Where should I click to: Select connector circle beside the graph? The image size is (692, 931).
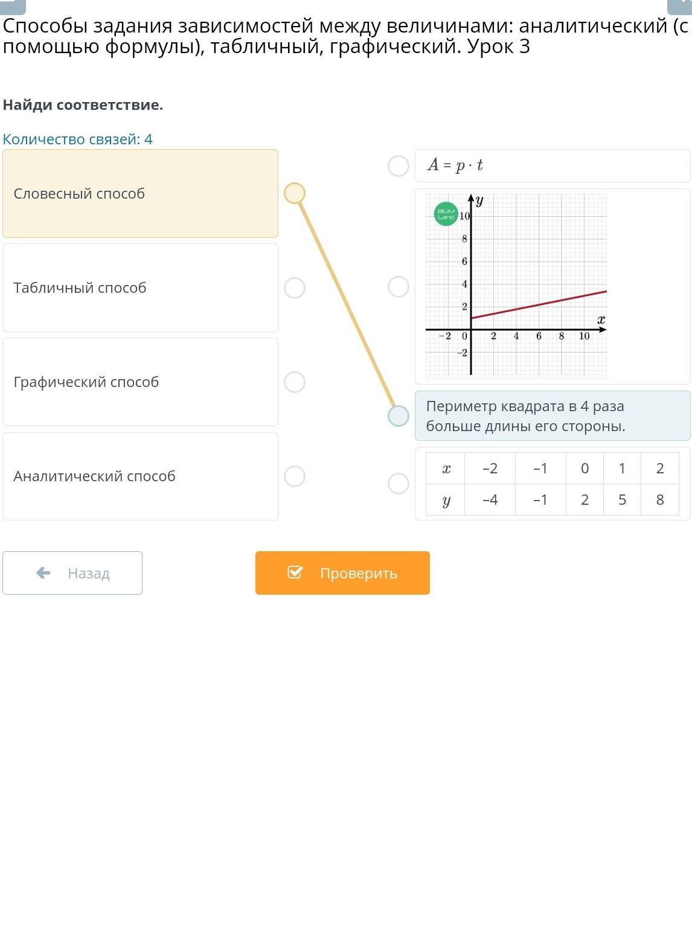pos(399,287)
